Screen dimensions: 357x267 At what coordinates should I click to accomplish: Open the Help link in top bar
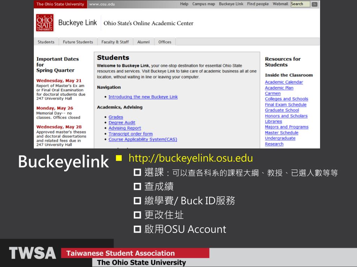pos(184,4)
